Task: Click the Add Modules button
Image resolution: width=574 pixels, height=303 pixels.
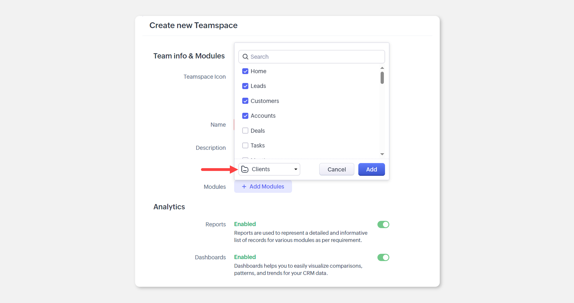Action: tap(263, 187)
